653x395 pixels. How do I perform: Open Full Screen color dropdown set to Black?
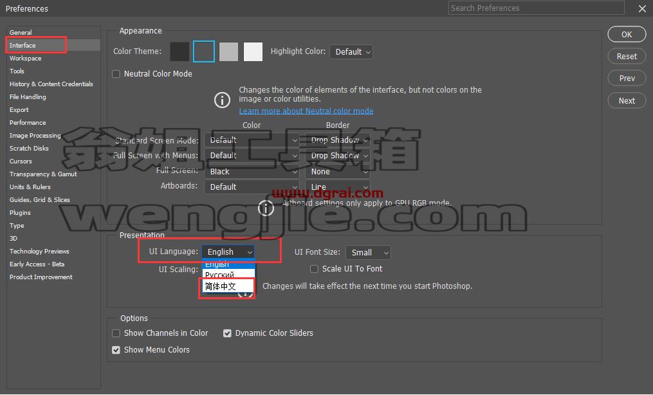click(252, 172)
